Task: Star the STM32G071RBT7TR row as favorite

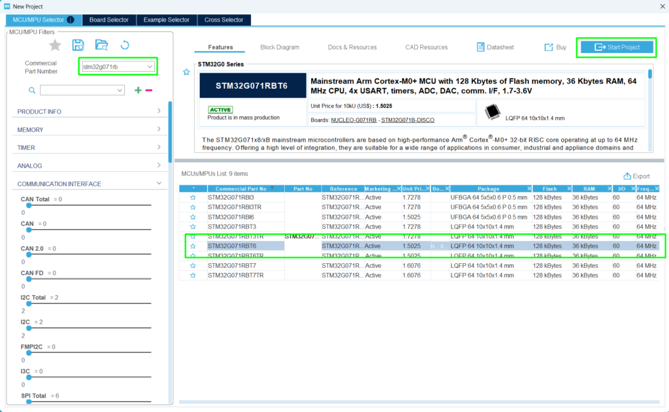Action: coord(193,276)
